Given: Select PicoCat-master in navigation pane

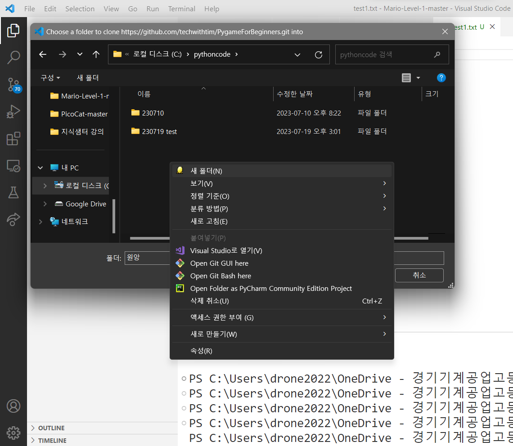Looking at the screenshot, I should click(79, 114).
